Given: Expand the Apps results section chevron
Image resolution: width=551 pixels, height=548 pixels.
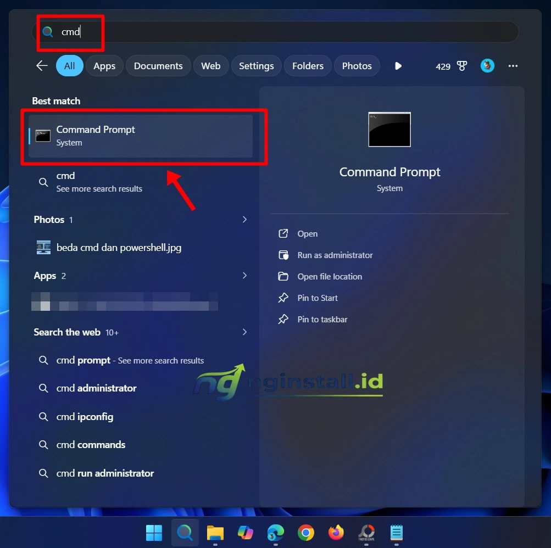Looking at the screenshot, I should click(244, 276).
